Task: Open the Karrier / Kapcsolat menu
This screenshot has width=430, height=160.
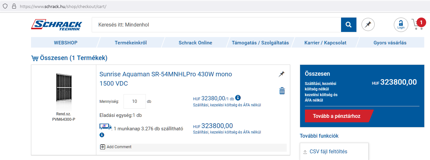Action: tap(325, 42)
